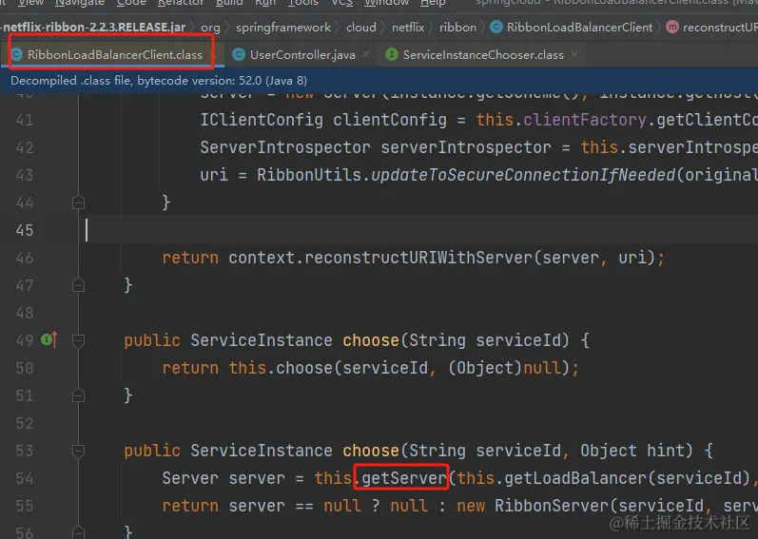Click the springframework breadcrumb segment
Image resolution: width=758 pixels, height=539 pixels.
(x=283, y=28)
